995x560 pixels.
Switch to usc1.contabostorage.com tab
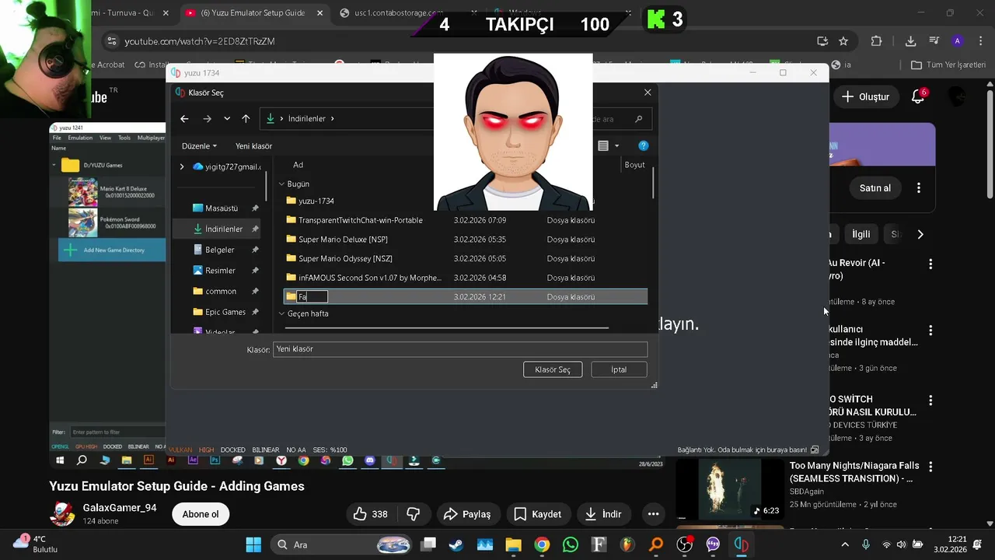(399, 13)
